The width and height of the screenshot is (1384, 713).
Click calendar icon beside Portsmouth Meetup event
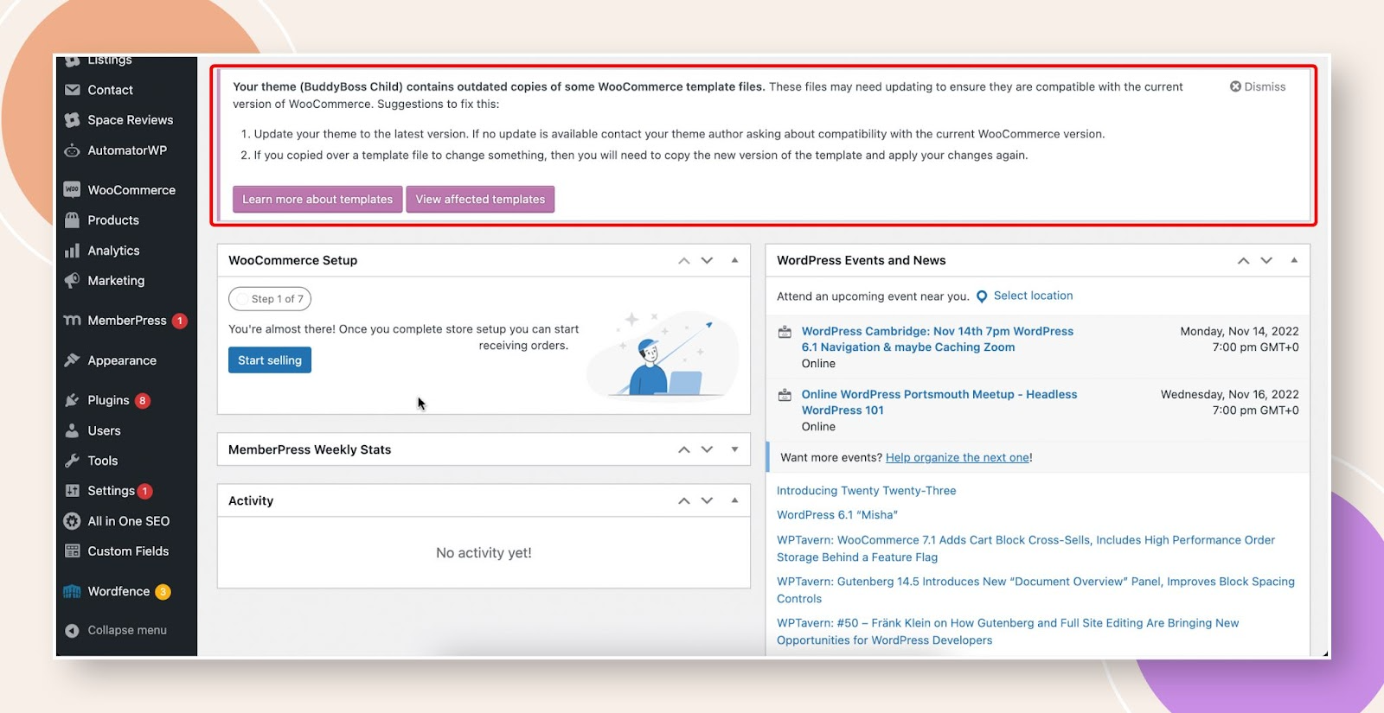785,395
